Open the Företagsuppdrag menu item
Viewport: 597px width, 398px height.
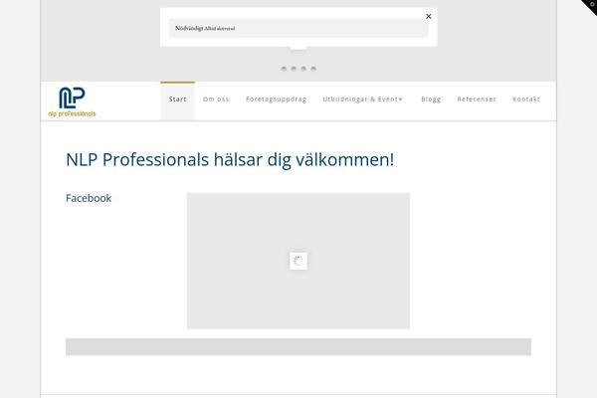point(276,99)
